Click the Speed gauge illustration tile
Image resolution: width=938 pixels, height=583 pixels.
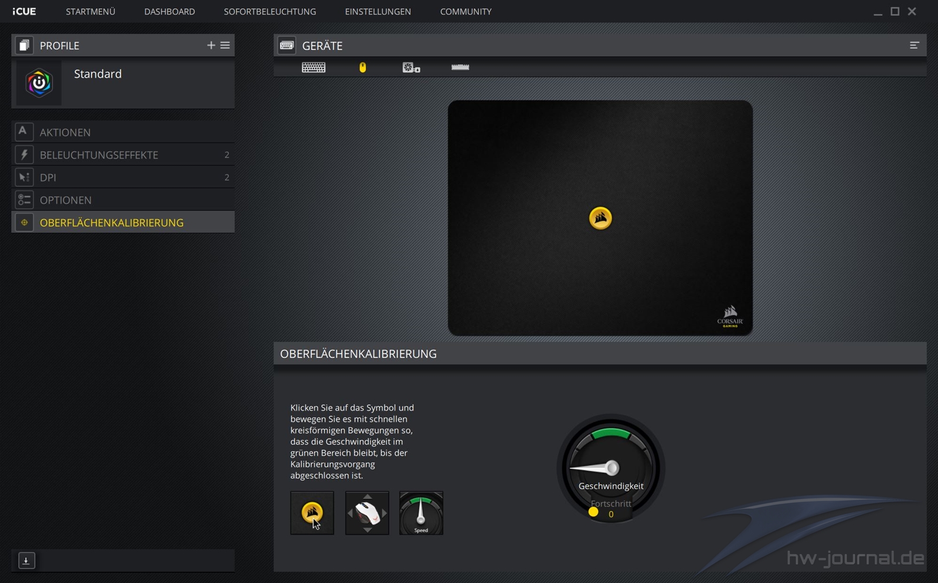point(421,513)
